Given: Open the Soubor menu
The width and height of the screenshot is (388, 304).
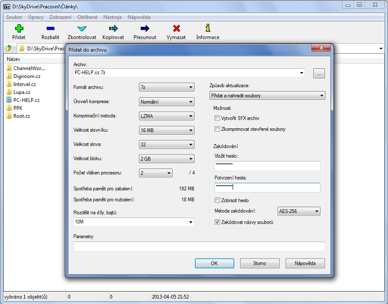Looking at the screenshot, I should point(15,17).
